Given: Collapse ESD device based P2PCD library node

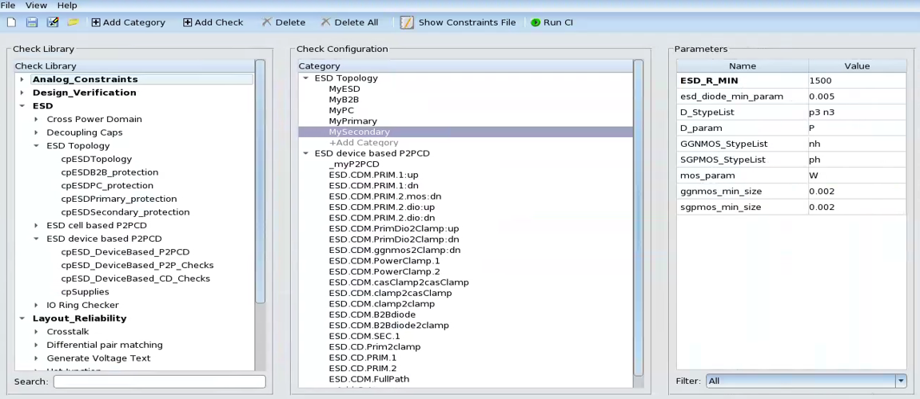Looking at the screenshot, I should 37,239.
